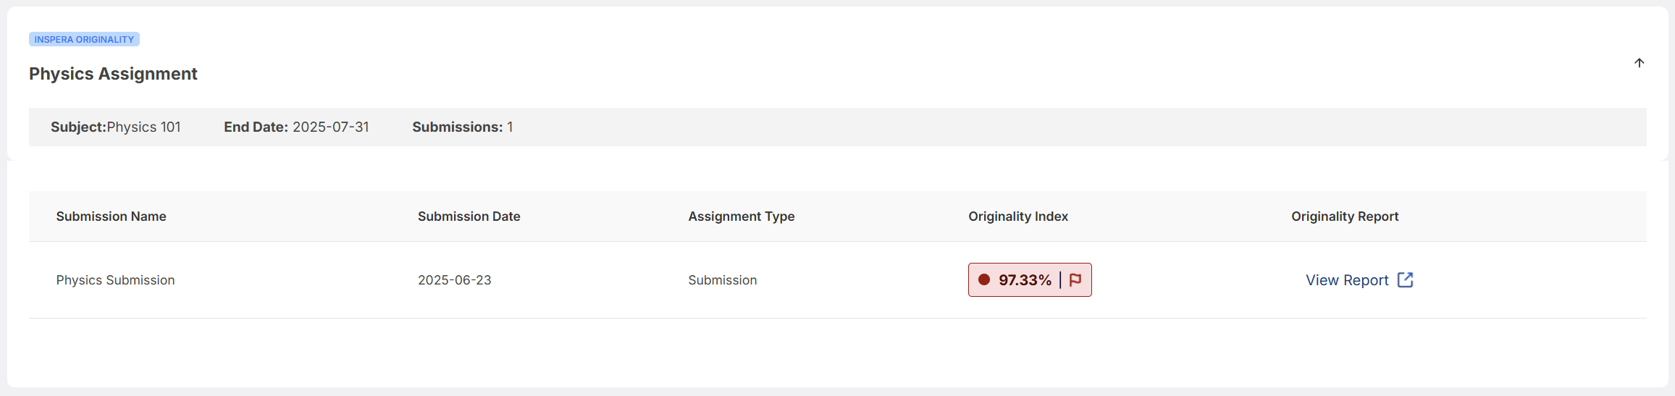Click the red flag icon in originality badge
Image resolution: width=1675 pixels, height=396 pixels.
pos(1075,280)
